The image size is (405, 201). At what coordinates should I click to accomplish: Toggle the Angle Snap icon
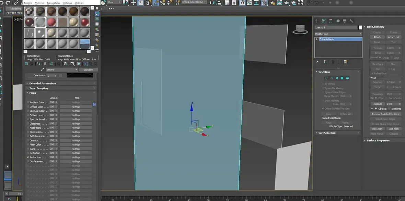tap(155, 3)
